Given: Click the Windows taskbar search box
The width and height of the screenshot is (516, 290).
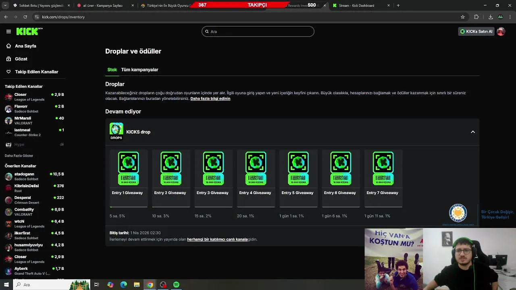Looking at the screenshot, I should [51, 285].
